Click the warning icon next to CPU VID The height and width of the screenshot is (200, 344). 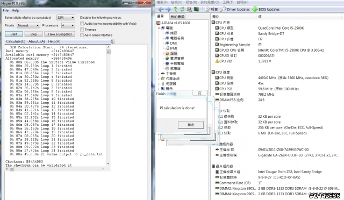click(217, 61)
